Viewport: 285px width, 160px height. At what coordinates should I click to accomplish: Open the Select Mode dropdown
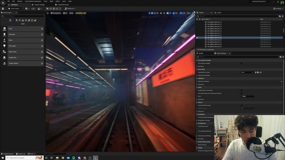pyautogui.click(x=15, y=9)
